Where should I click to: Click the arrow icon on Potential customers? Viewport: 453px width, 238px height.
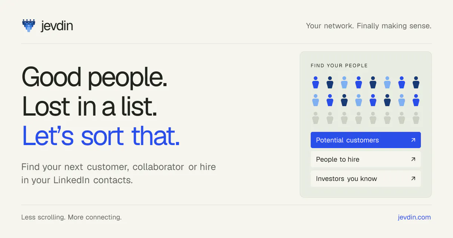(x=413, y=140)
